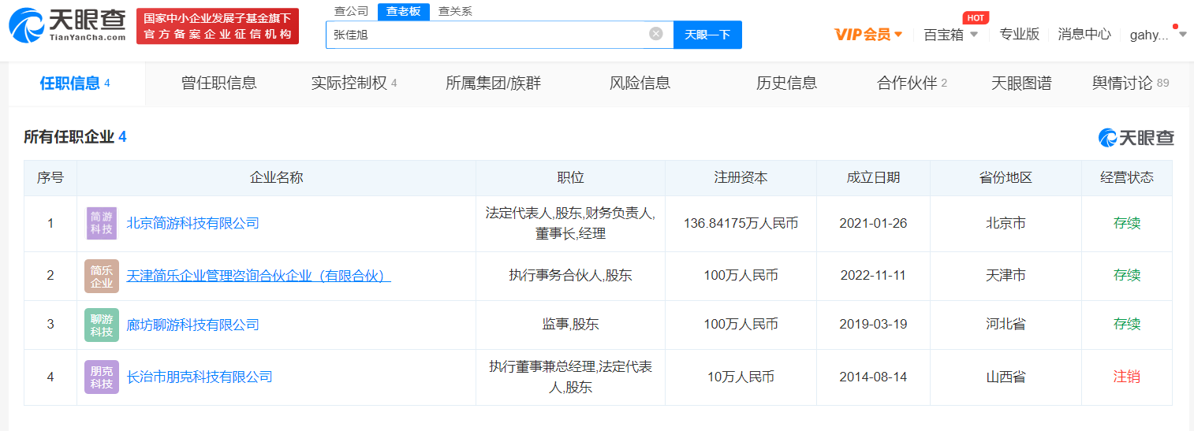Open the 所属集团/族群 tab
Screen dimensions: 1194x431
tap(493, 84)
